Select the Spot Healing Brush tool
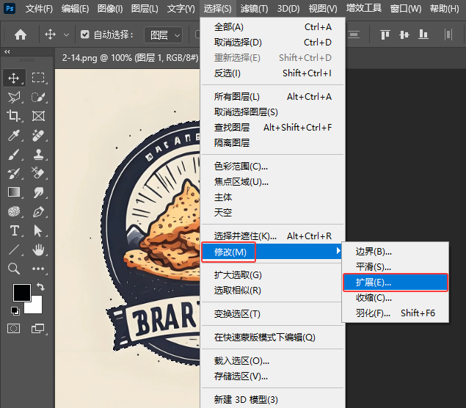466x408 pixels. (x=38, y=136)
